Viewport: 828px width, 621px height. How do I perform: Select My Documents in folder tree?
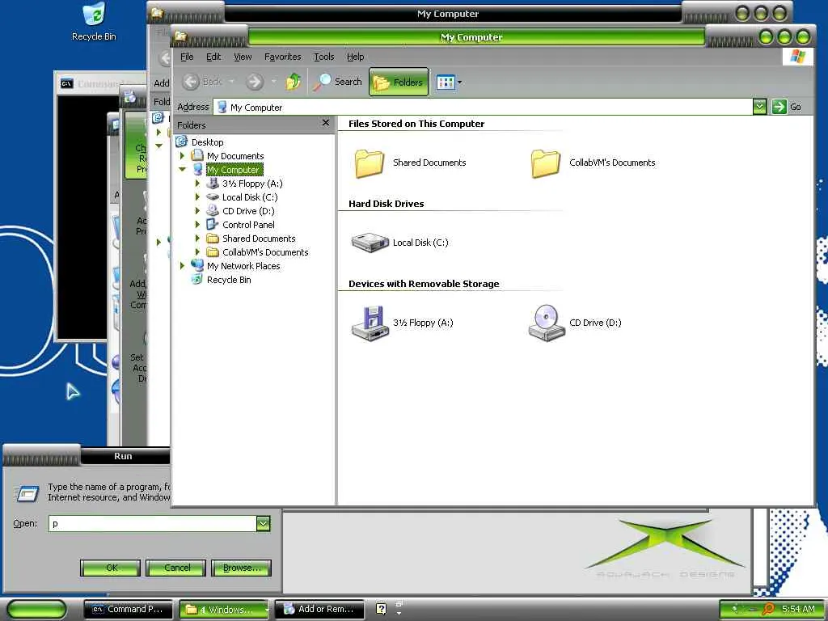click(x=235, y=156)
